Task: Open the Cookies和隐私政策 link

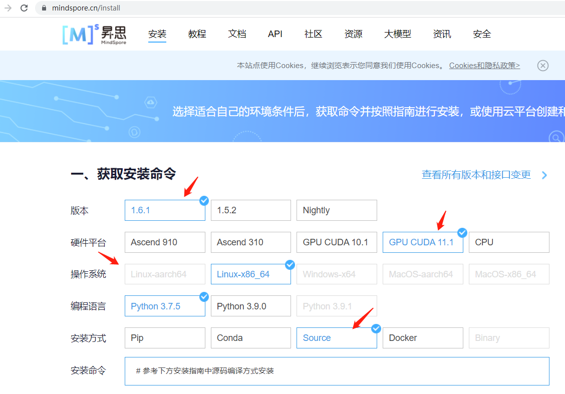Action: coord(484,66)
